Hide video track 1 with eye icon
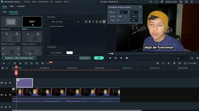Viewport: 199px width, 111px height. coord(10,95)
